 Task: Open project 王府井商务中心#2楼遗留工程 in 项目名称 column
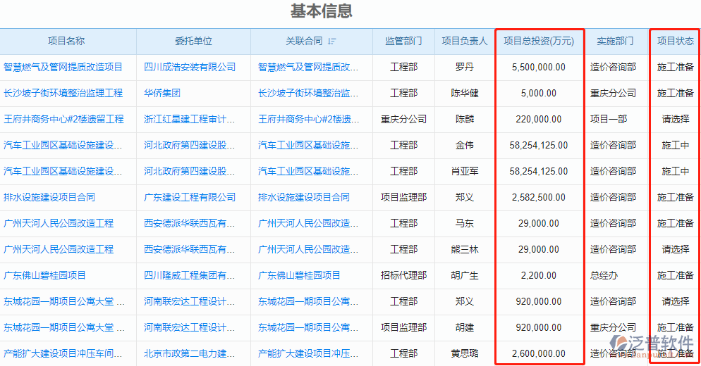click(x=63, y=119)
